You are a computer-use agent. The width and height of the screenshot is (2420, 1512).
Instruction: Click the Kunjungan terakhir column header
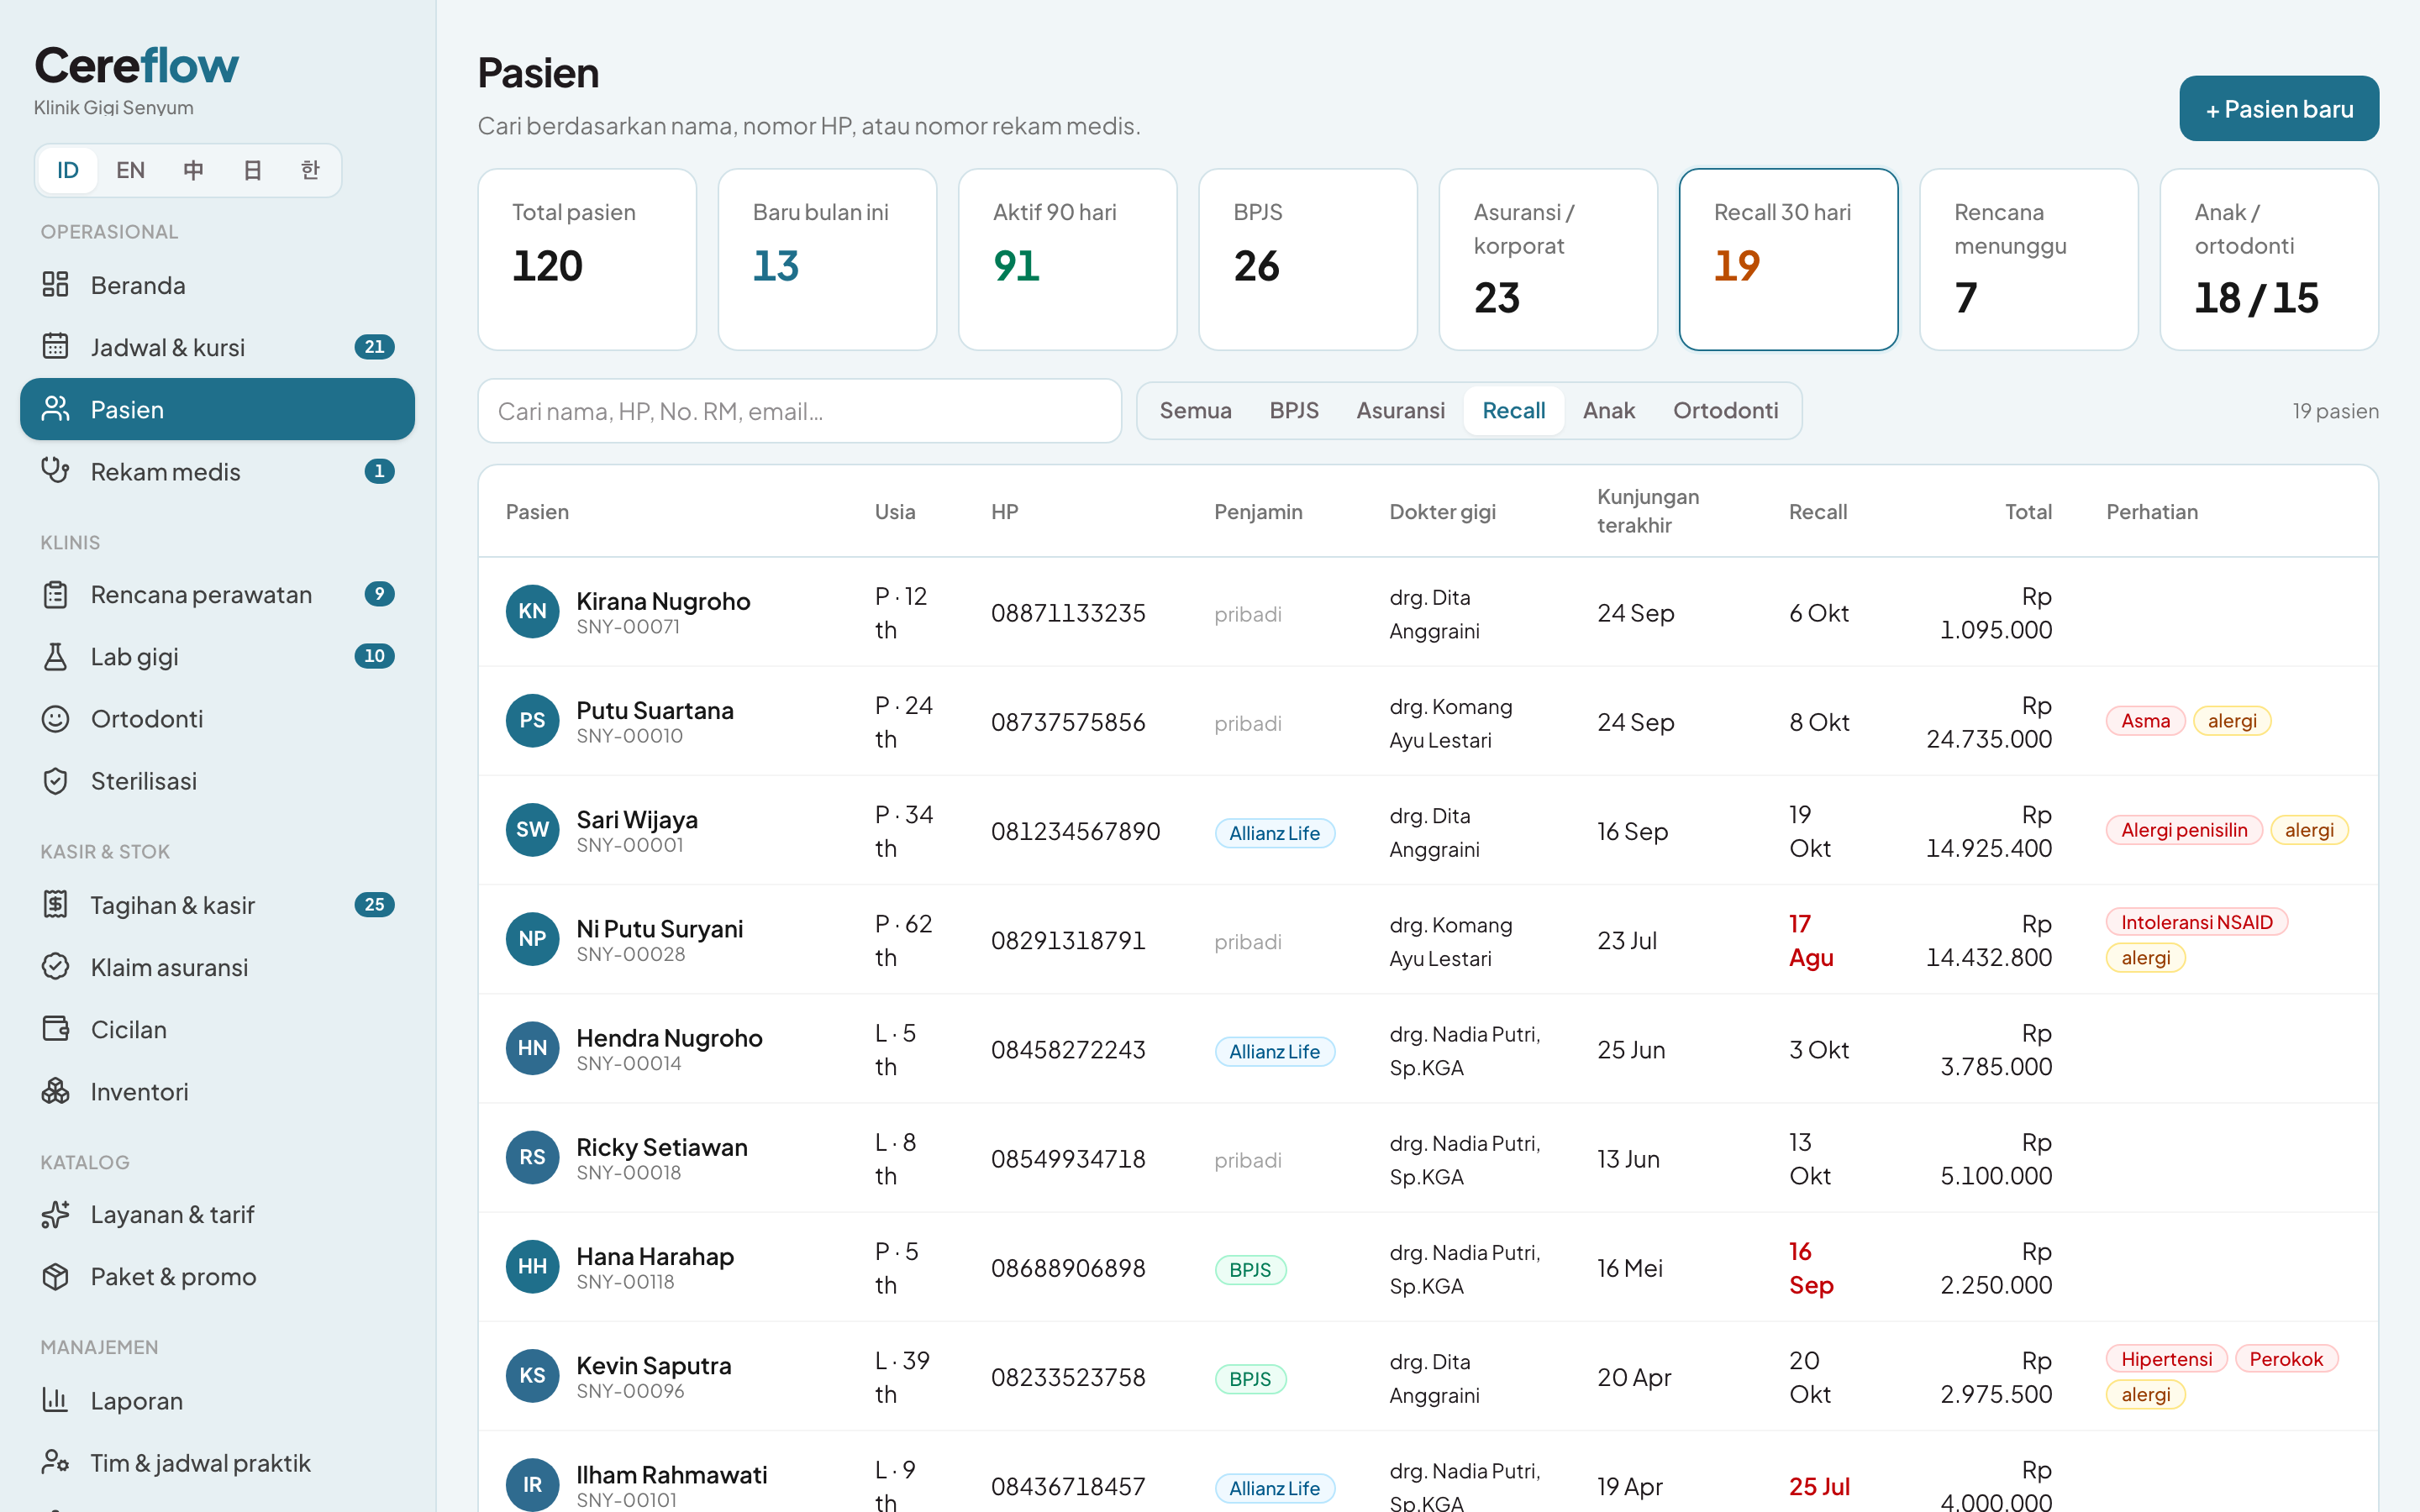[x=1648, y=511]
